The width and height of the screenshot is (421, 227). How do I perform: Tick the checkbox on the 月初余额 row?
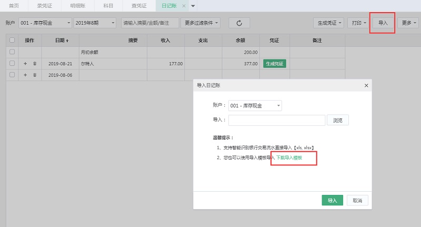[12, 52]
